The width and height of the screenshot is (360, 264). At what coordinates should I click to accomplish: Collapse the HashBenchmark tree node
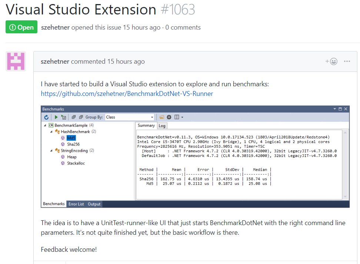51,131
